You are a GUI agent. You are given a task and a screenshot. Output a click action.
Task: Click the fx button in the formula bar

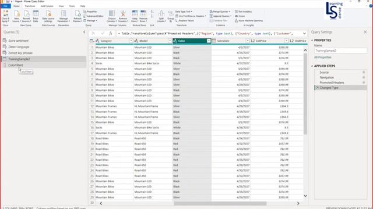point(111,34)
